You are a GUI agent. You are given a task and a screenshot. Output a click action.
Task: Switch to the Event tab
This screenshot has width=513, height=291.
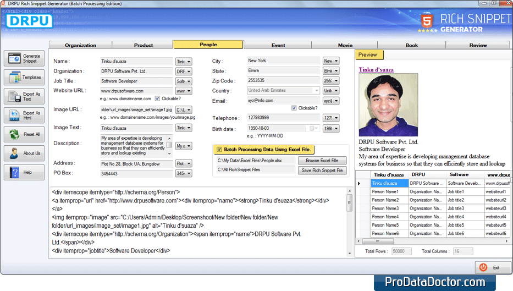coord(278,45)
